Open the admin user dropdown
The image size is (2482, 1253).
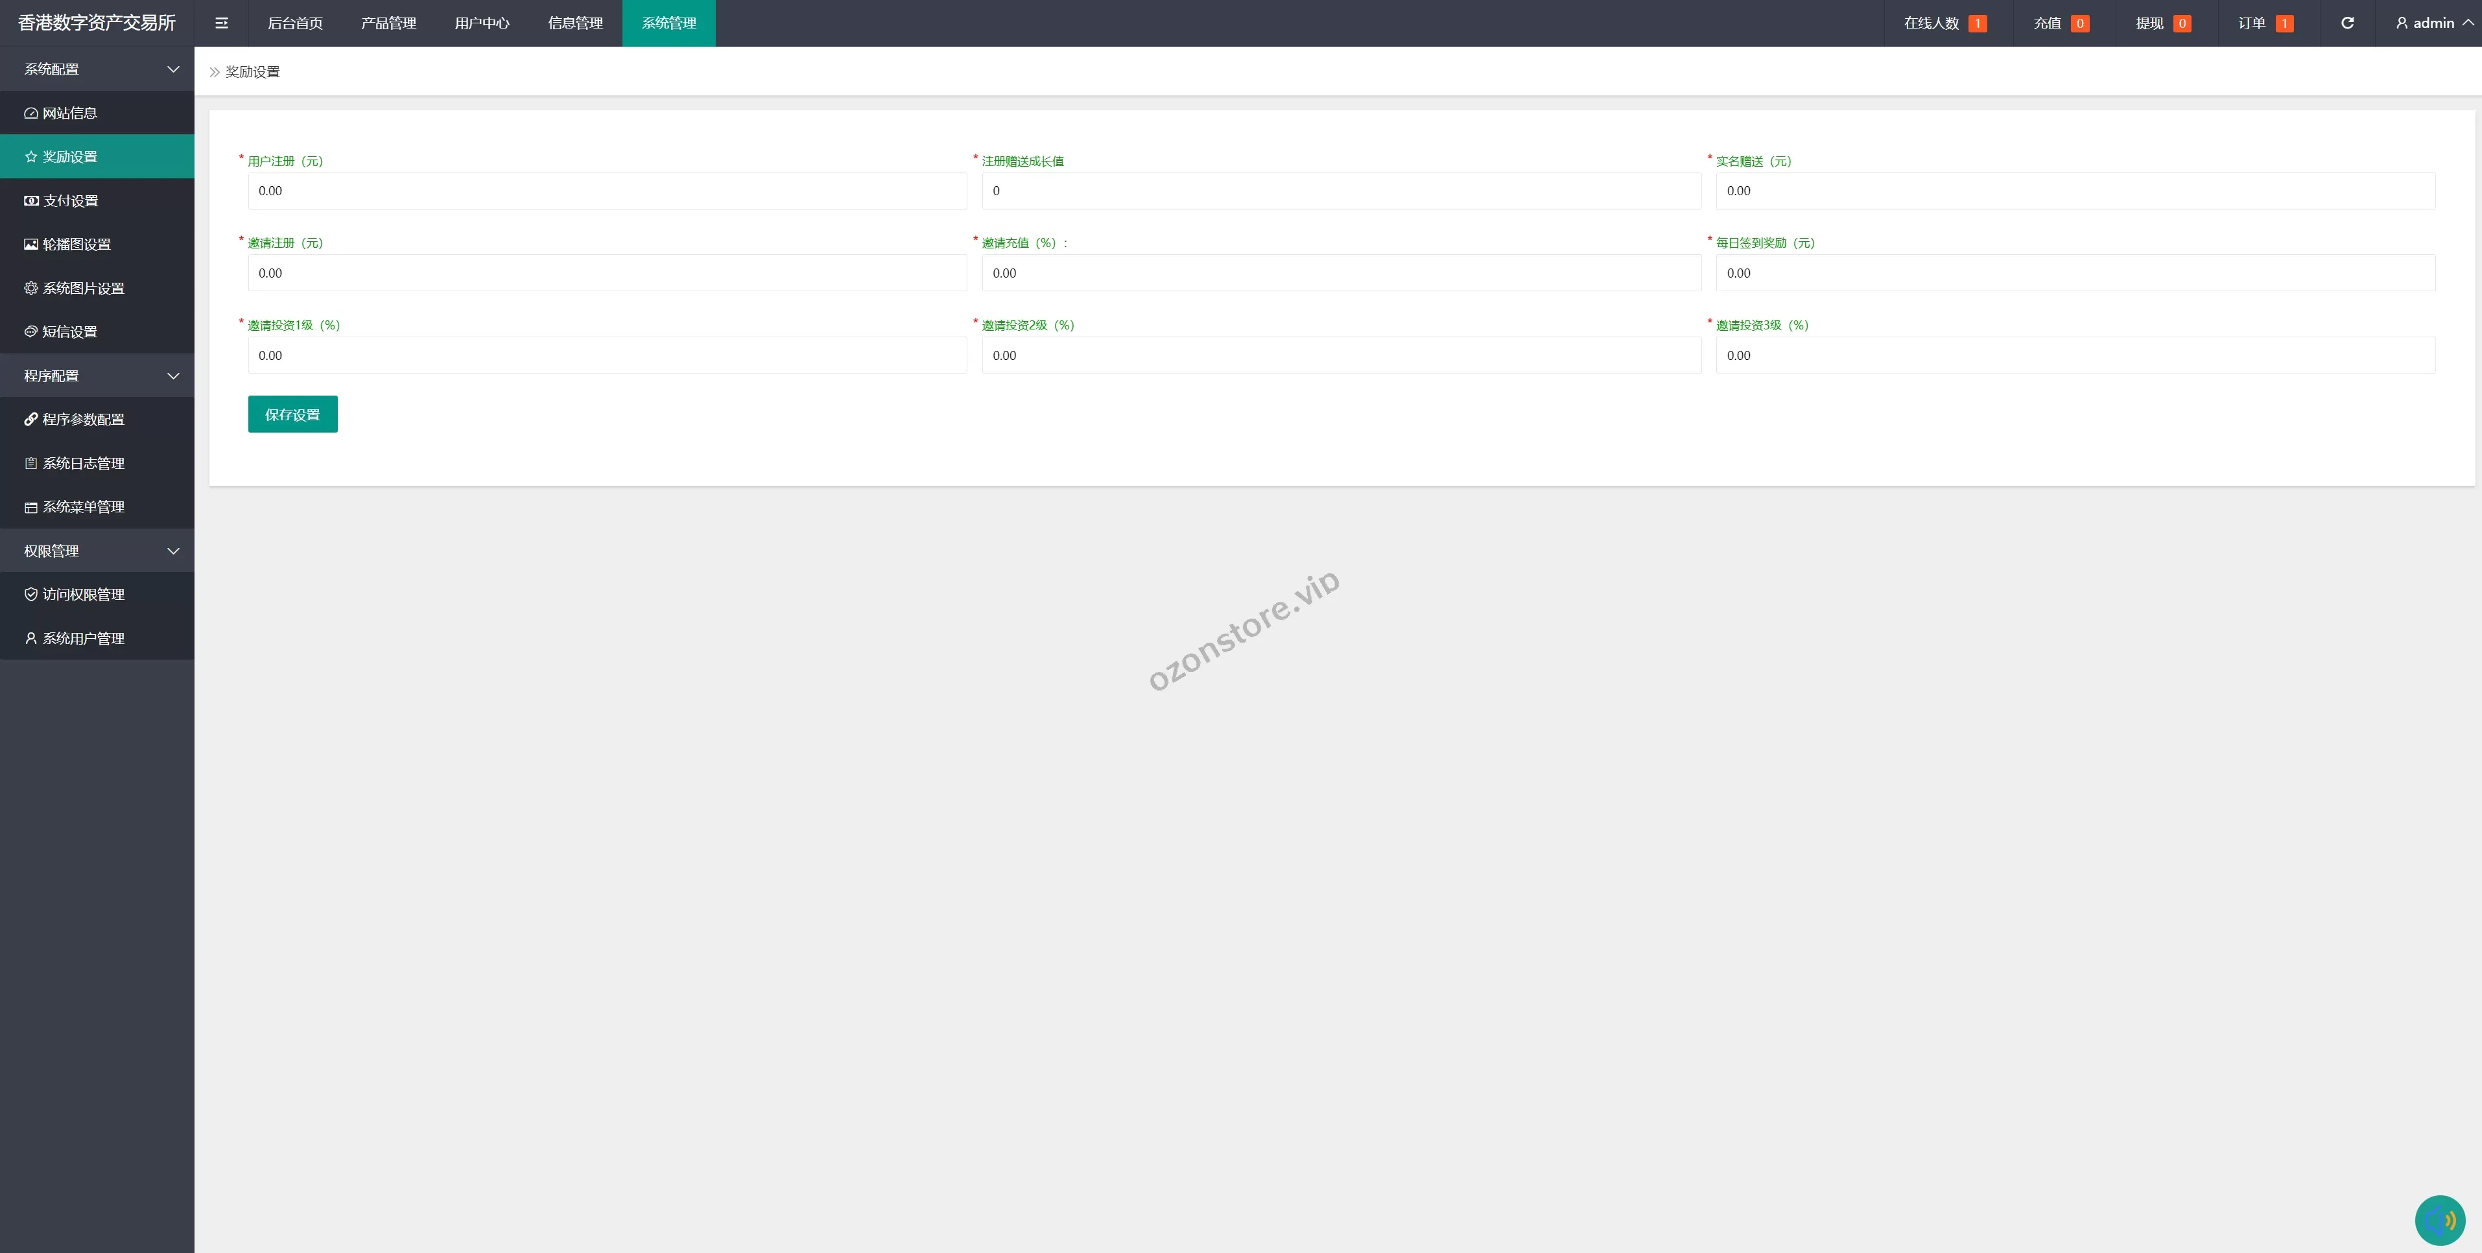(x=2434, y=23)
